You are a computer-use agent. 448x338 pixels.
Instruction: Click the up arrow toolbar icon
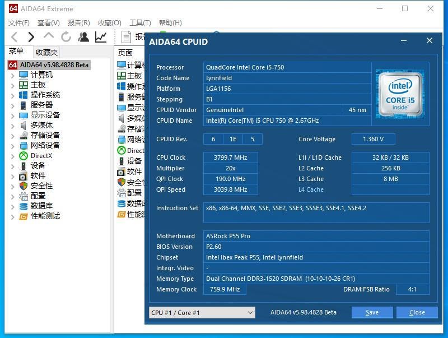49,36
